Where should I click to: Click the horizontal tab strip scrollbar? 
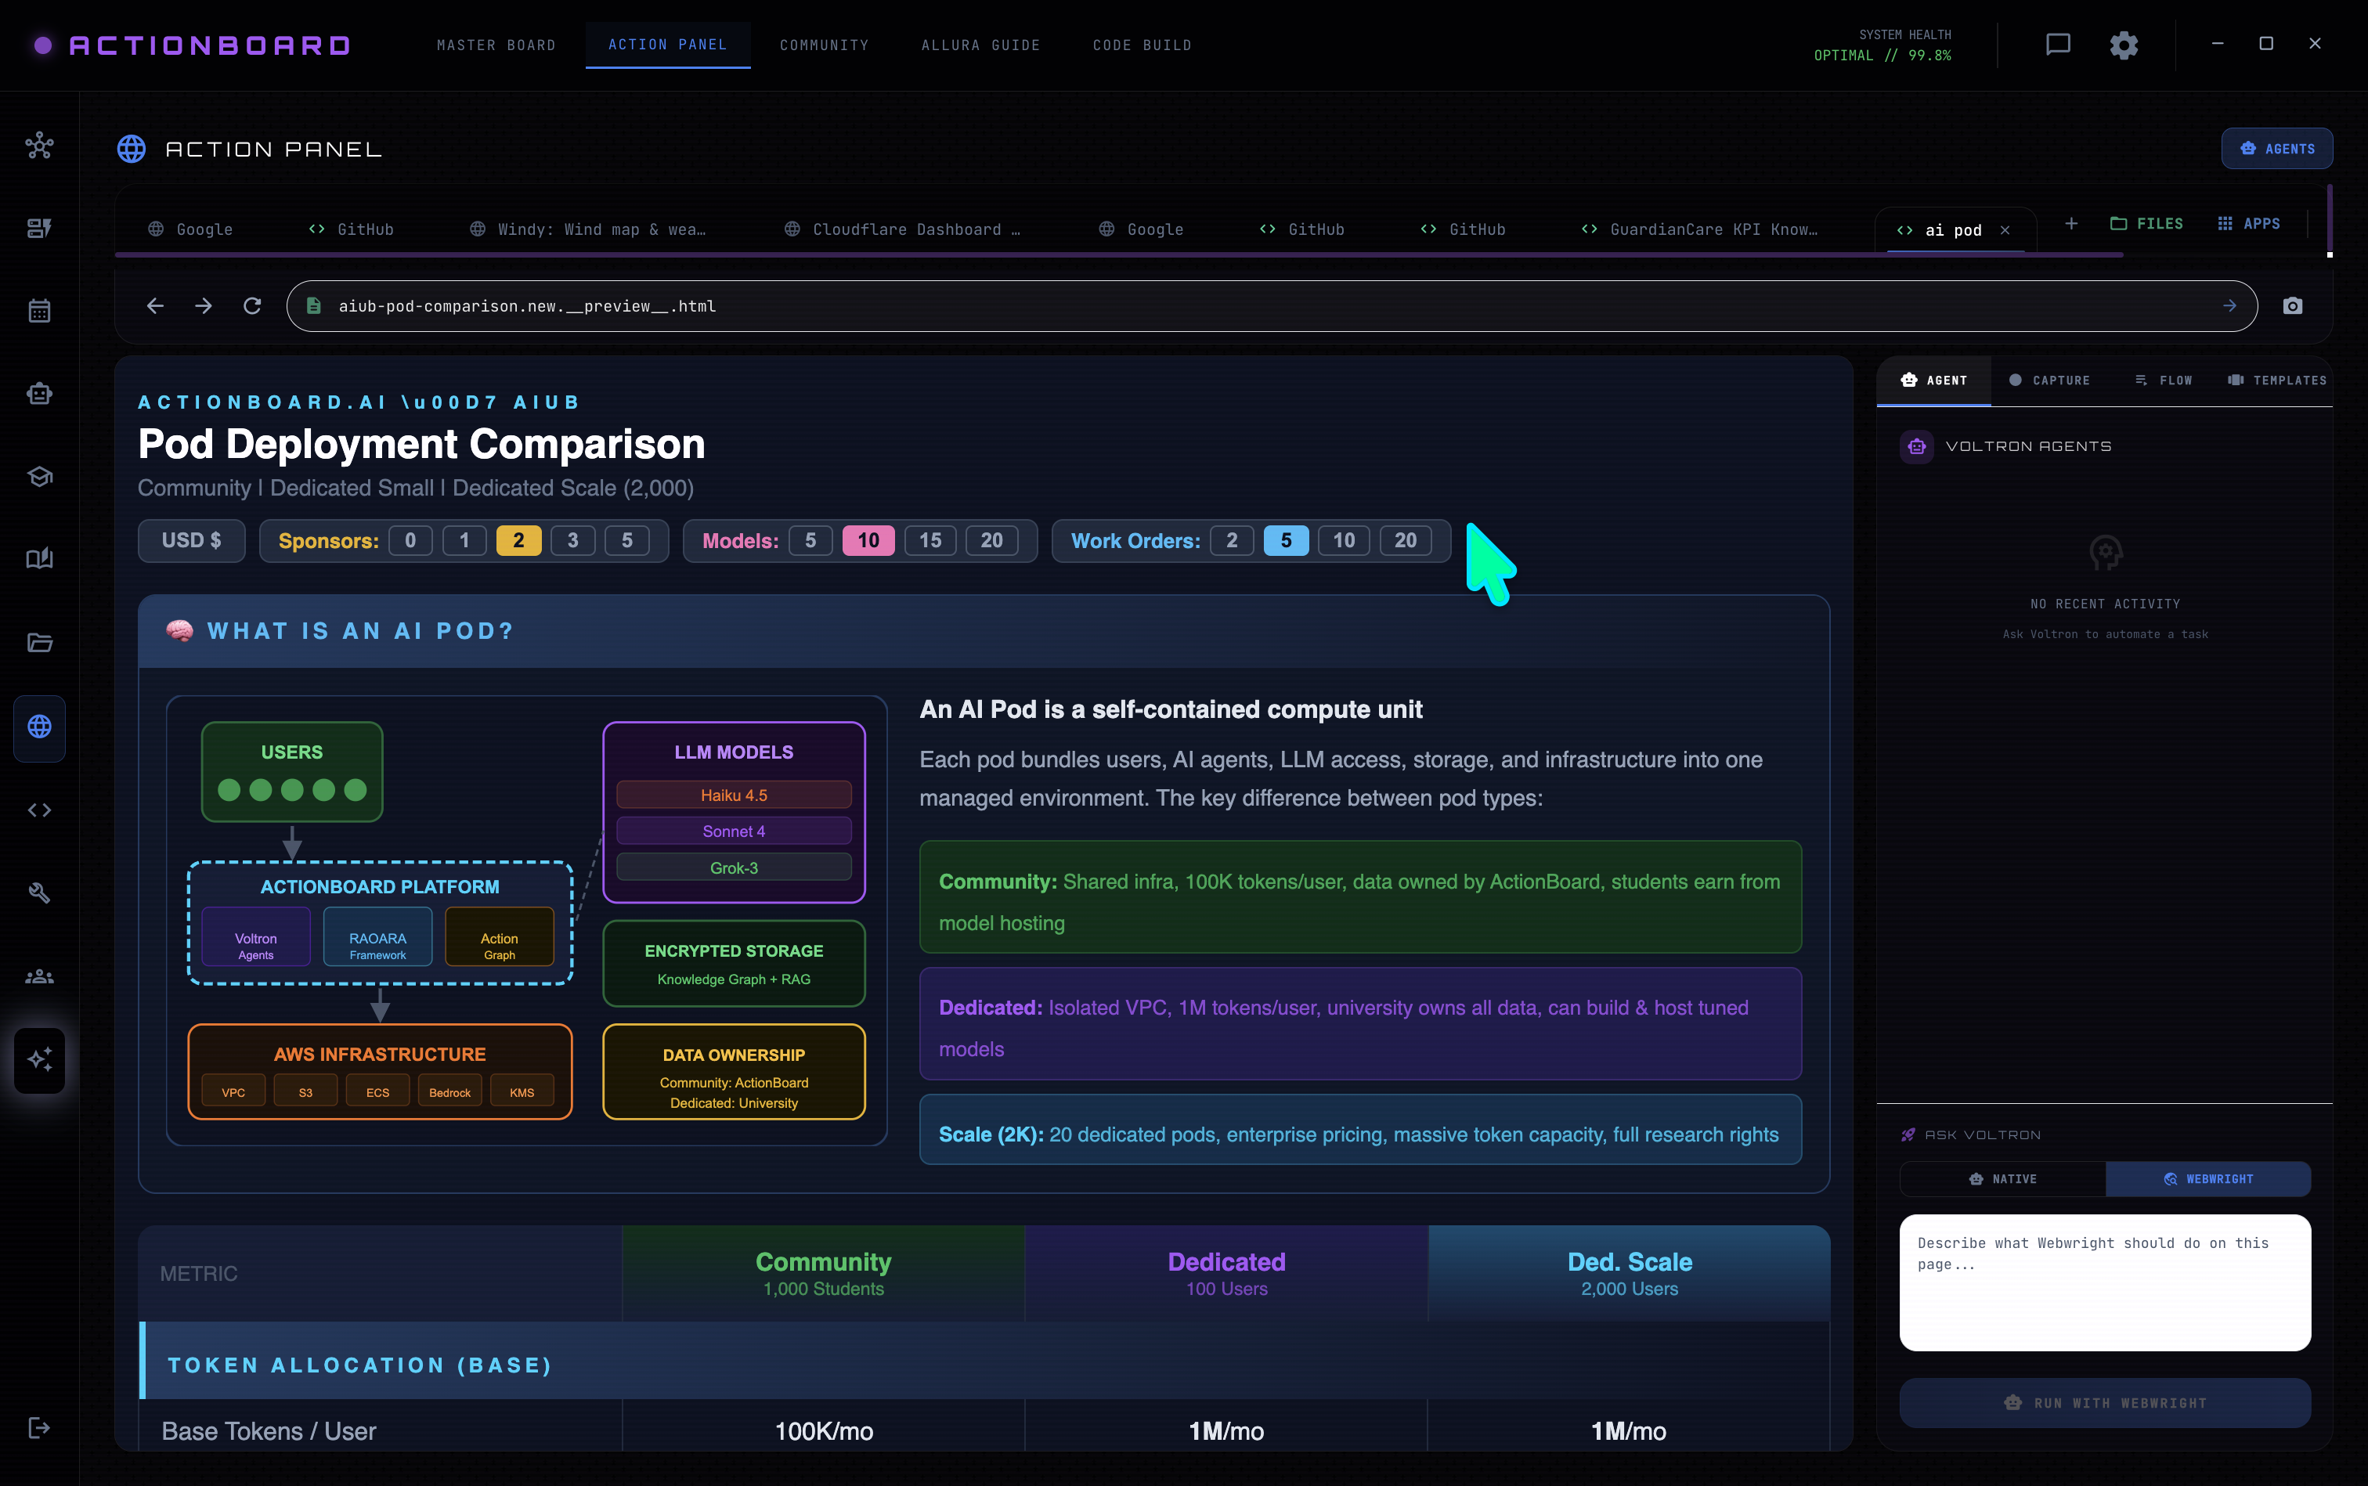(1119, 254)
